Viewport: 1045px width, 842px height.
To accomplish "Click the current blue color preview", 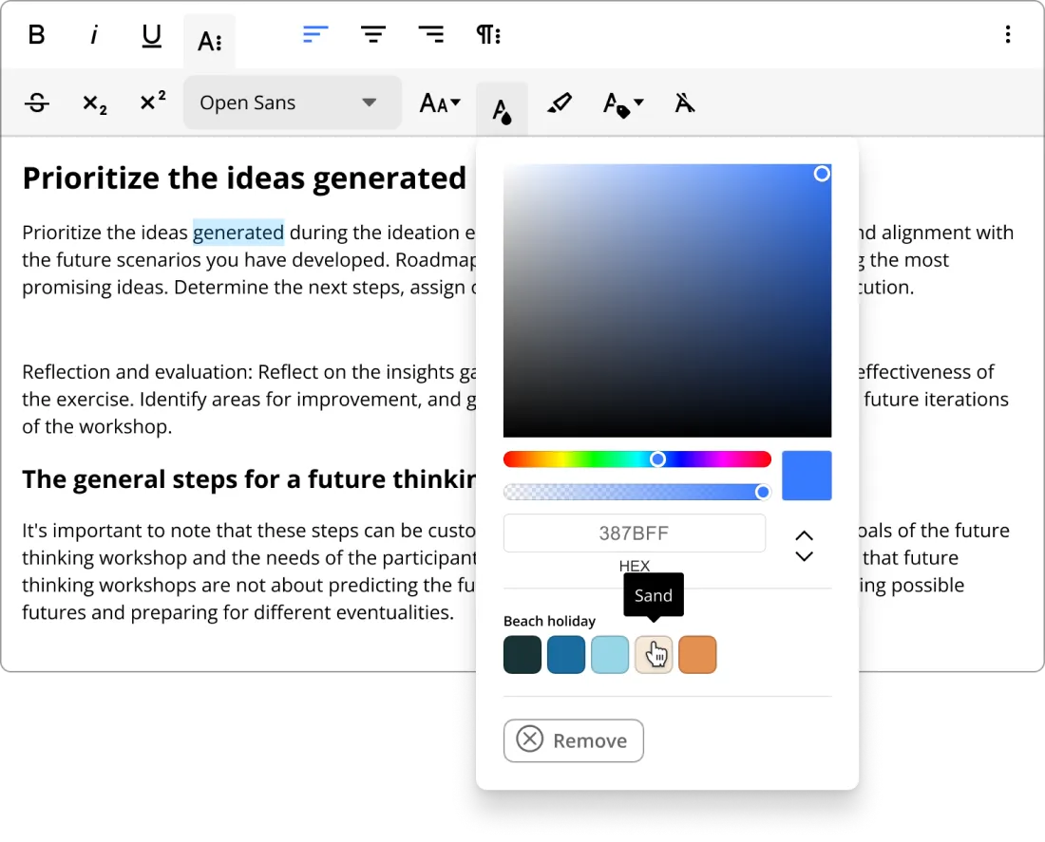I will click(807, 476).
